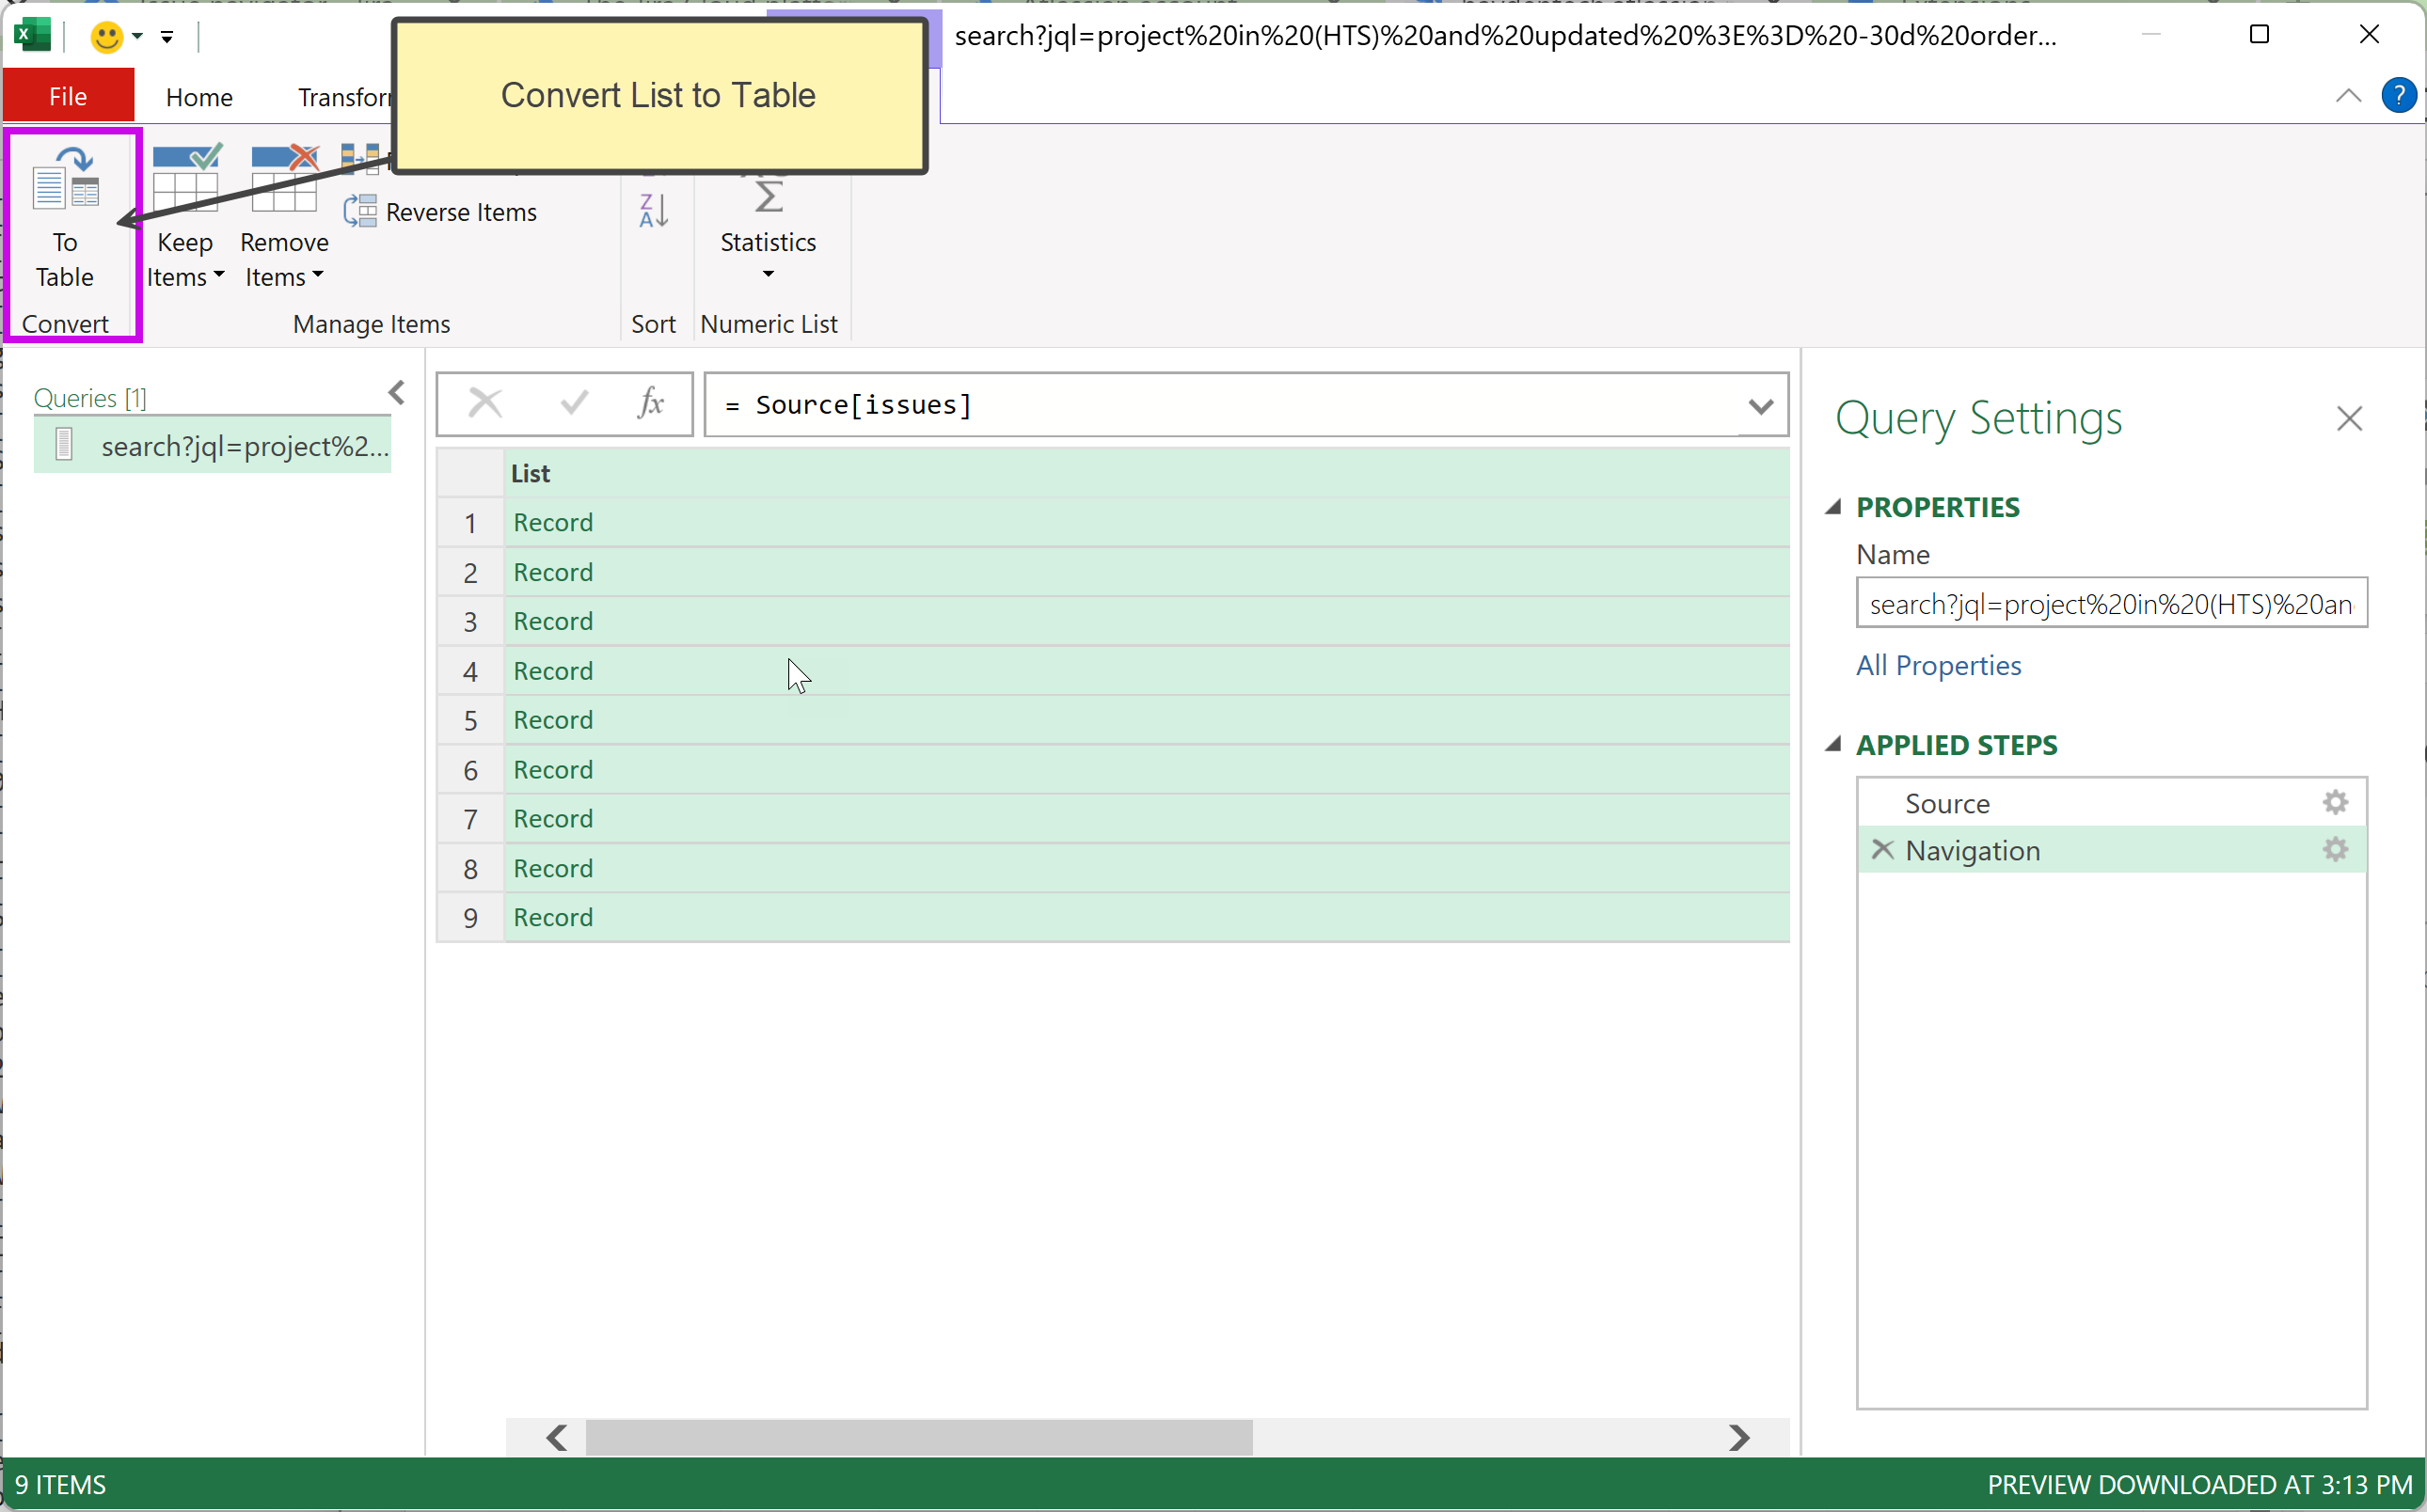Open settings gear for Source step
The width and height of the screenshot is (2427, 1512).
click(2334, 802)
